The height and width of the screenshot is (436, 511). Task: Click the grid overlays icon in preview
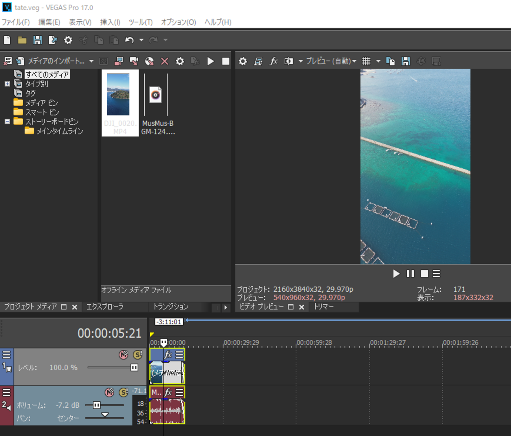click(366, 61)
